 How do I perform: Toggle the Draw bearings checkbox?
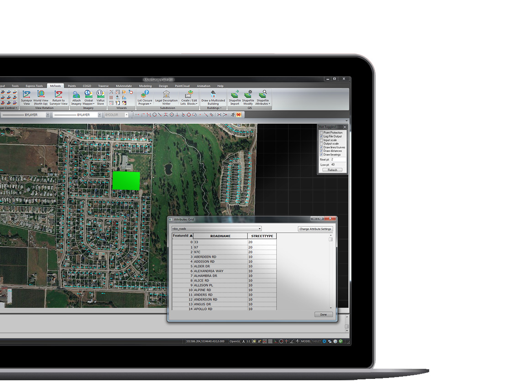(321, 155)
